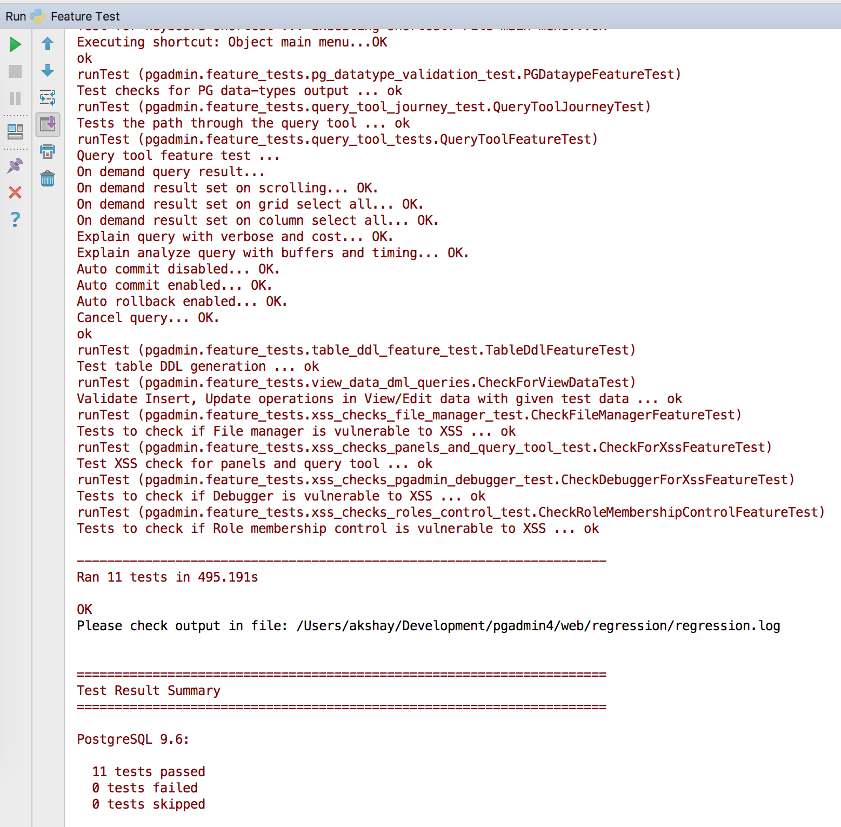Click the 'Ran 11 tests in 495.191s' line
This screenshot has width=841, height=827.
(x=167, y=577)
